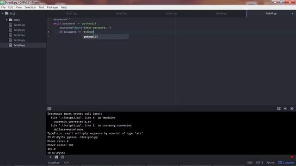Change CRLF line ending setting
Viewport: 296px width, 166px height.
(x=249, y=162)
